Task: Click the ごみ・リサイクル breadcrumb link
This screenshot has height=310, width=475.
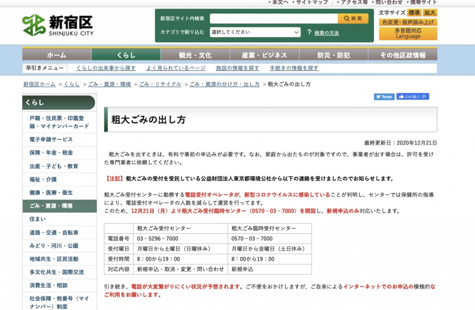Action: 160,84
